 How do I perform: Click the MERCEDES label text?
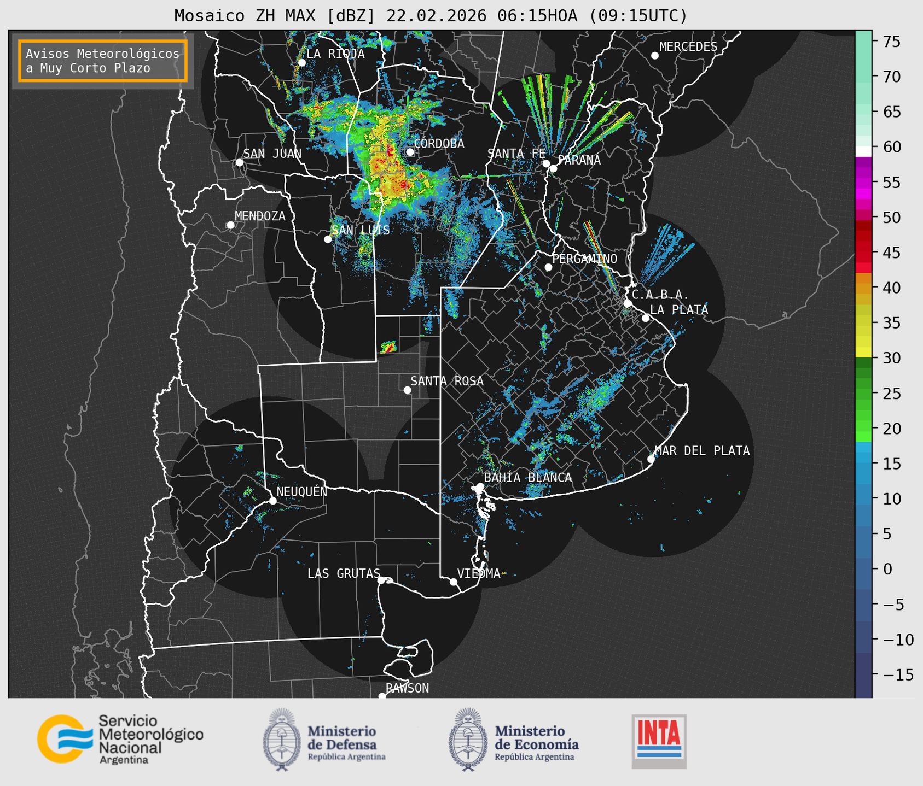tap(688, 47)
